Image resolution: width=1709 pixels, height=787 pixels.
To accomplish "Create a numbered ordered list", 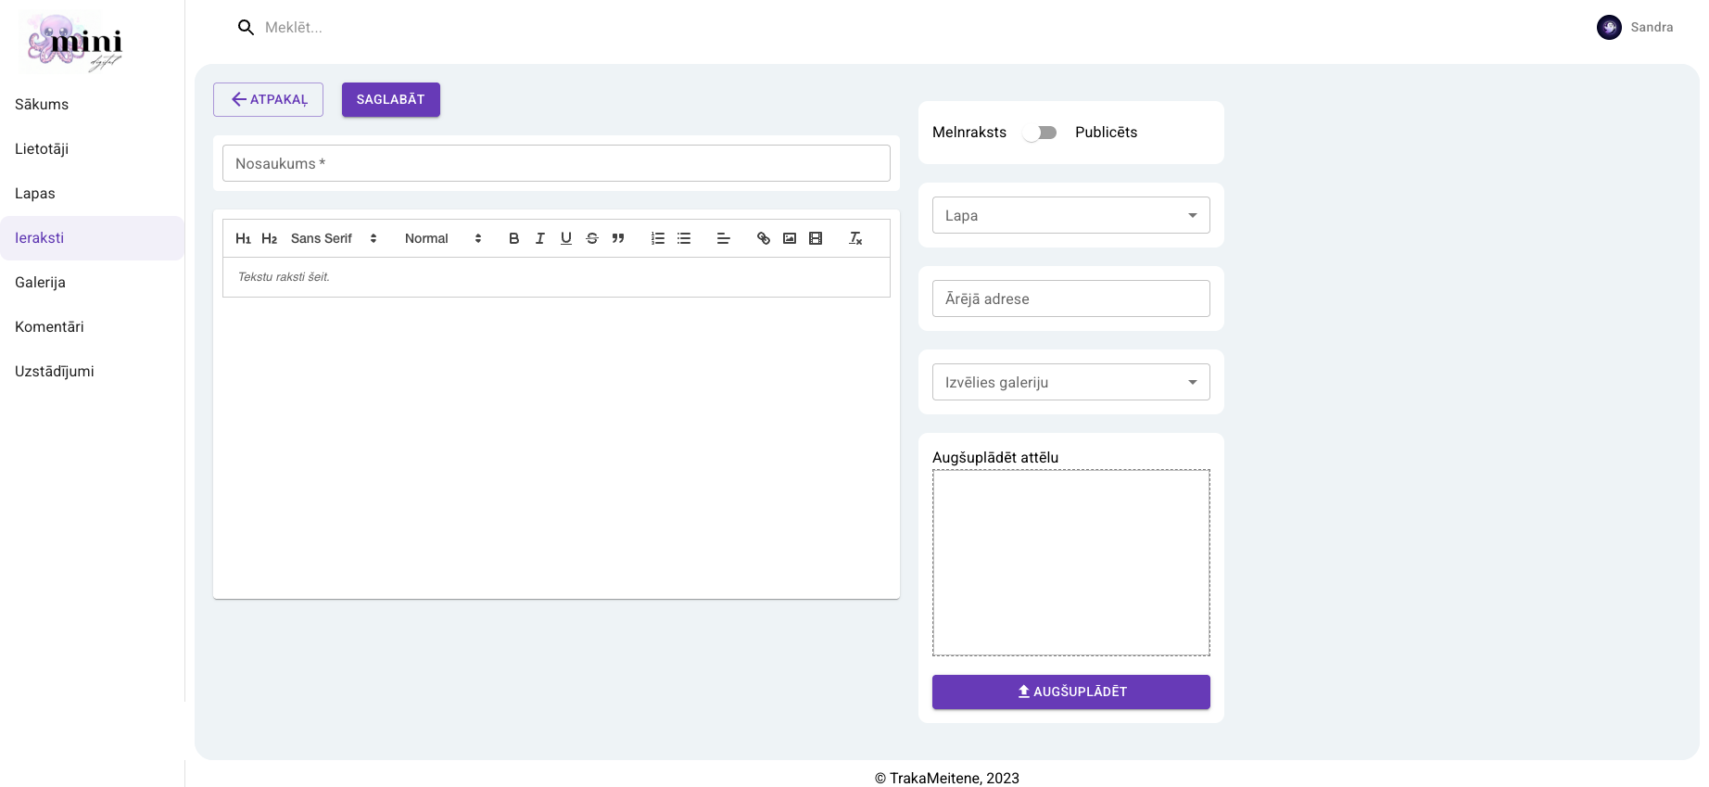I will pos(658,238).
